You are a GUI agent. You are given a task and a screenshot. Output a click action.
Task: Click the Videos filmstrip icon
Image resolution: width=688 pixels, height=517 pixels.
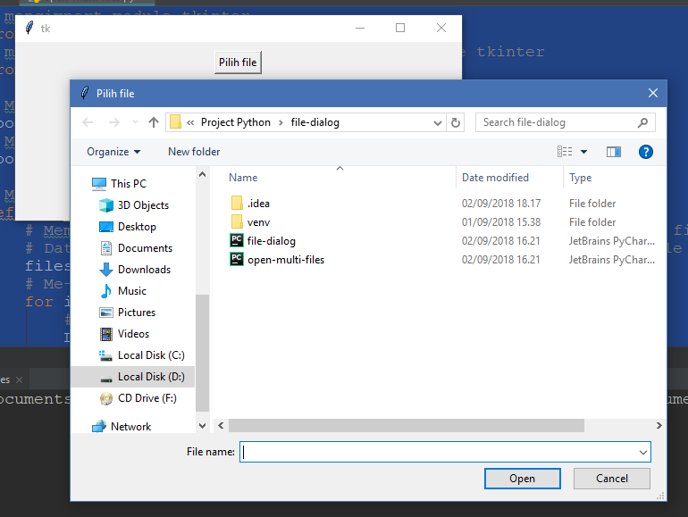(x=106, y=334)
